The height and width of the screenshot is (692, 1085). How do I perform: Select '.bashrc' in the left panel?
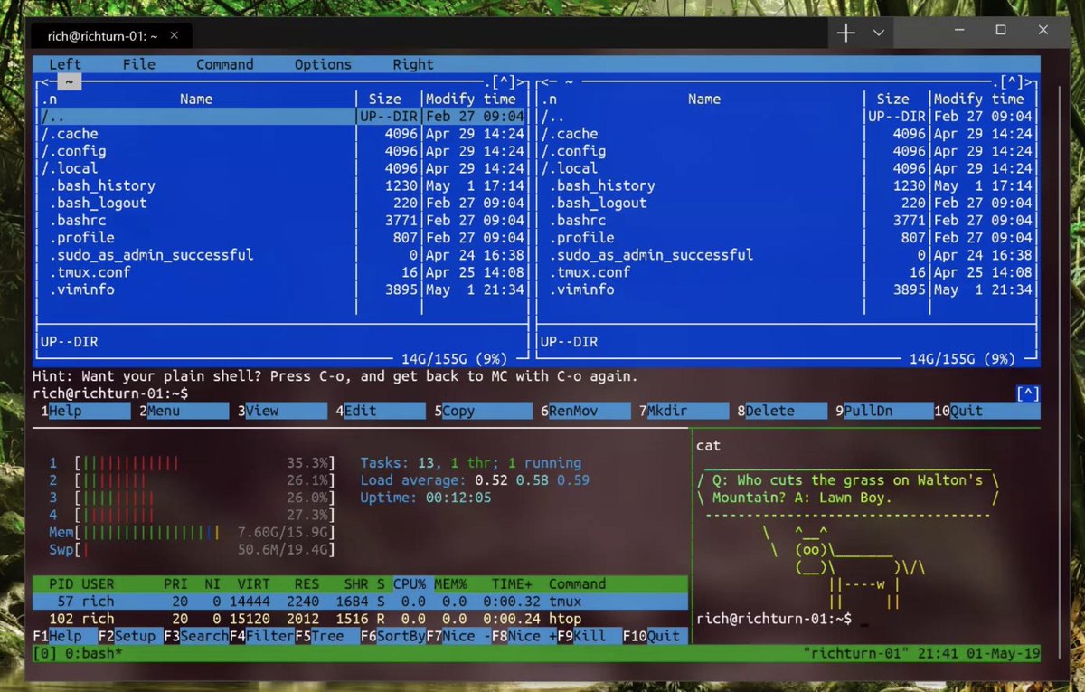(282, 220)
